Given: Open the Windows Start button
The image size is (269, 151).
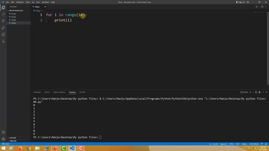Looking at the screenshot, I should pyautogui.click(x=3, y=148).
